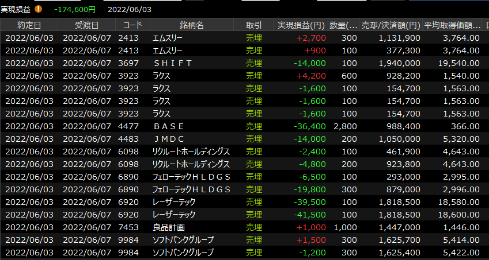Image resolution: width=489 pixels, height=260 pixels.
Task: Click the orange warning icon beside 実現損益
Action: 39,9
